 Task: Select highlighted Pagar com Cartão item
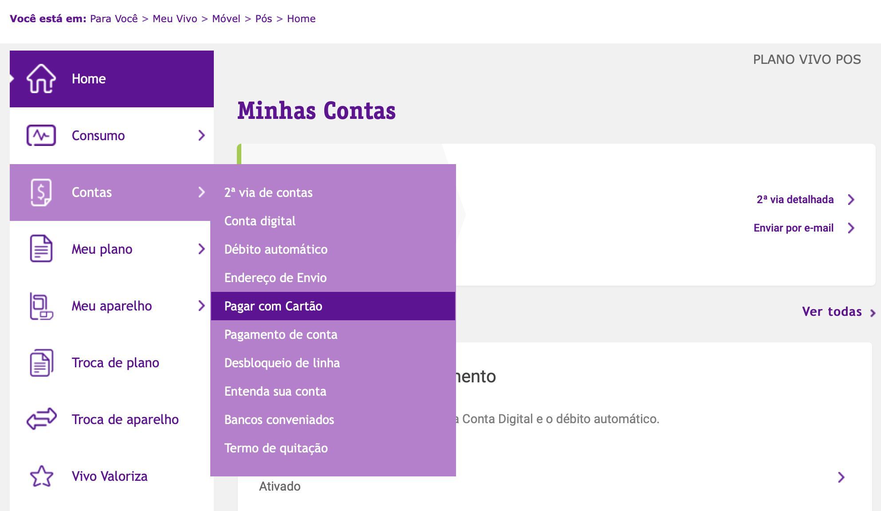(x=333, y=306)
